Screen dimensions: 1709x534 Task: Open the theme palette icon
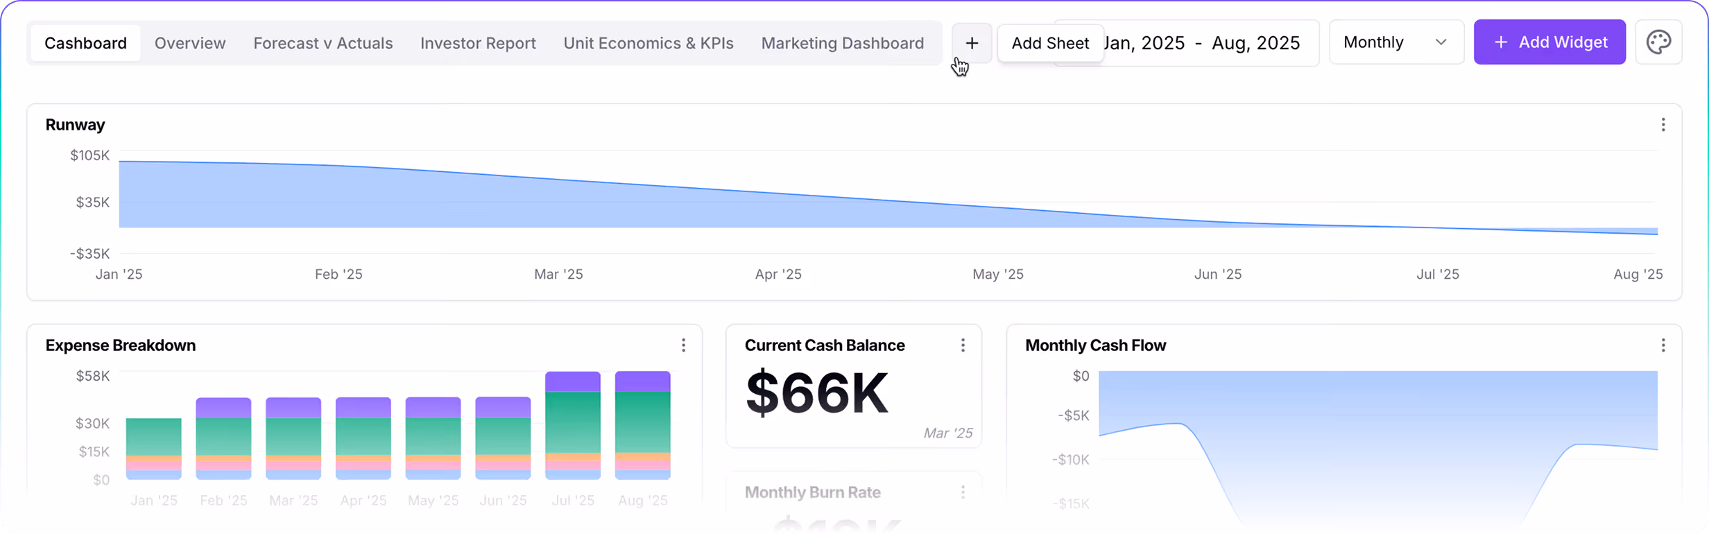tap(1658, 42)
